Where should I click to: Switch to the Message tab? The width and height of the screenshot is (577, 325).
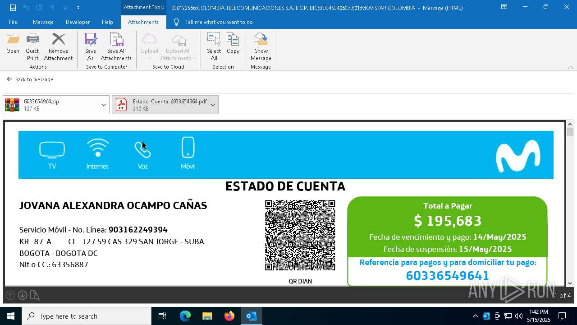pos(43,22)
